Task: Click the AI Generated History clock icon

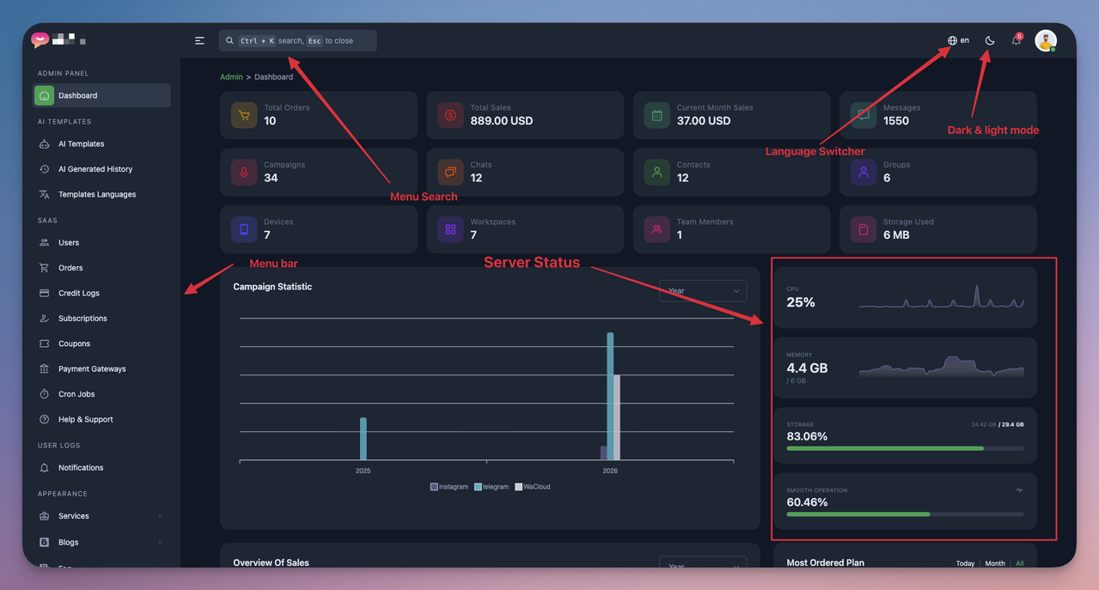Action: [x=44, y=169]
